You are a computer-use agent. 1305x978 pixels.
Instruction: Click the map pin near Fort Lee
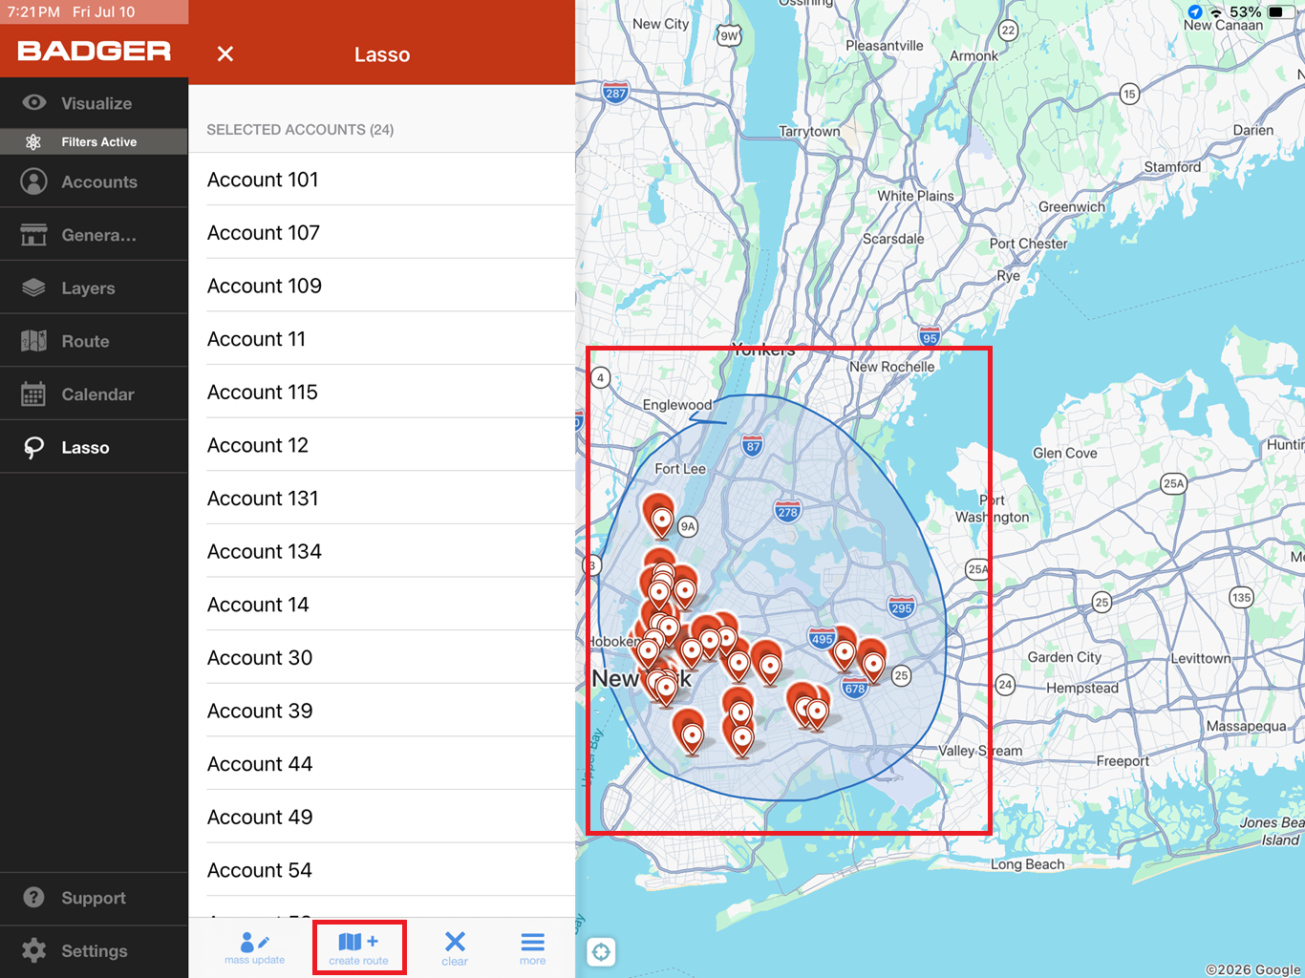click(659, 517)
